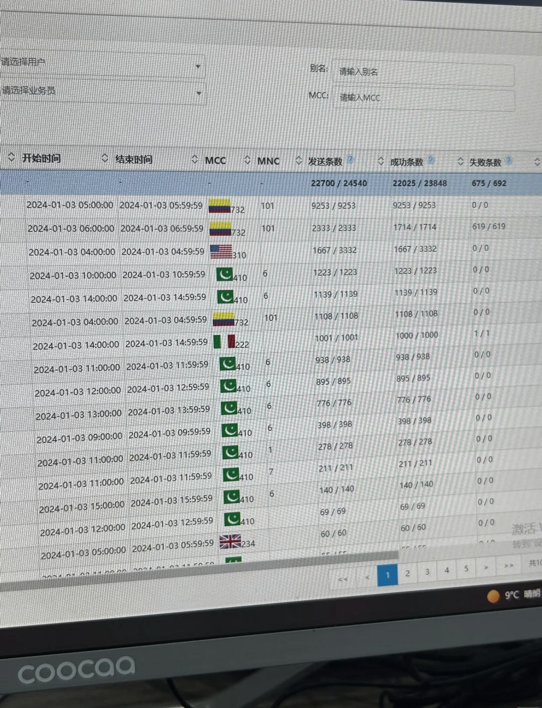Screen dimensions: 542x708
Task: Jump to first page arrow
Action: (x=343, y=579)
